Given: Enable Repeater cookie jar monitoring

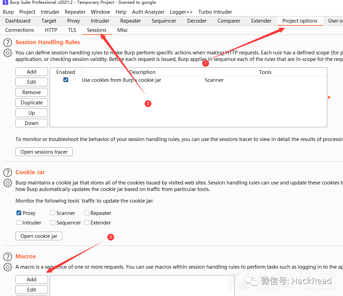Looking at the screenshot, I should click(x=87, y=213).
